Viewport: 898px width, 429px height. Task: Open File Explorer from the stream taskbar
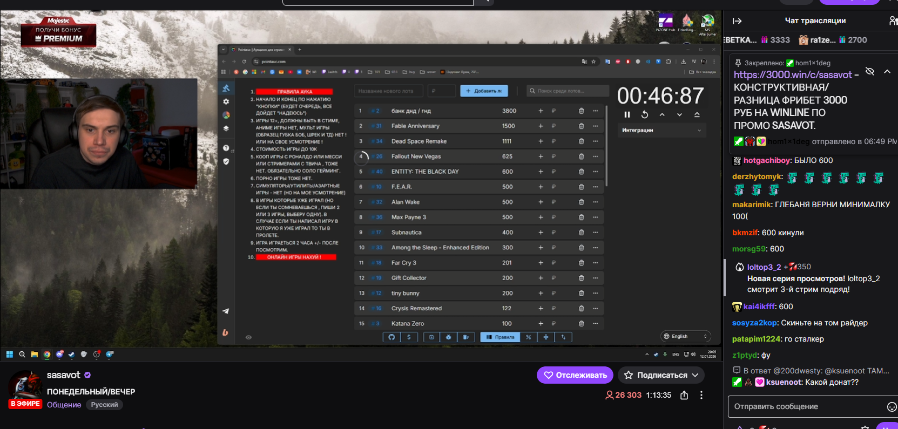[x=35, y=355]
